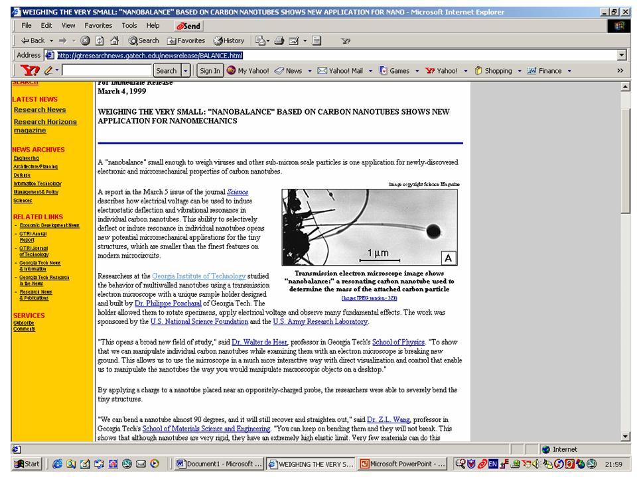
Task: Show more Yahoo toolbar buttons chevron
Action: 620,71
